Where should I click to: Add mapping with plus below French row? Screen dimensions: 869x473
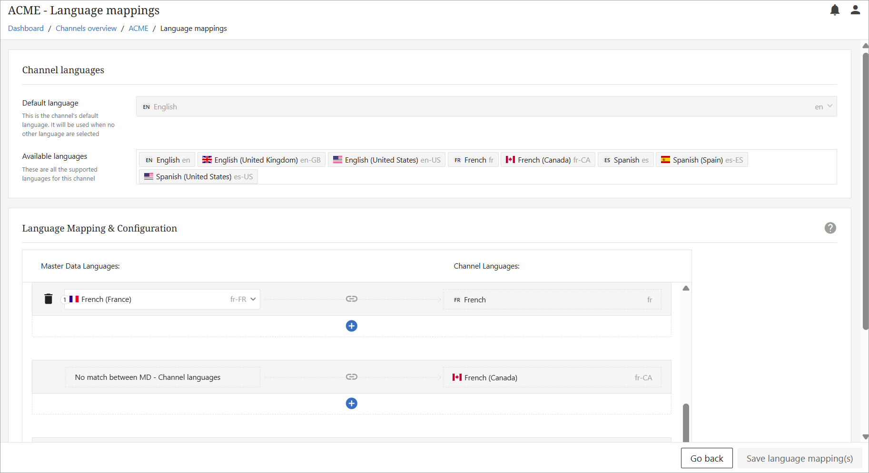click(352, 326)
